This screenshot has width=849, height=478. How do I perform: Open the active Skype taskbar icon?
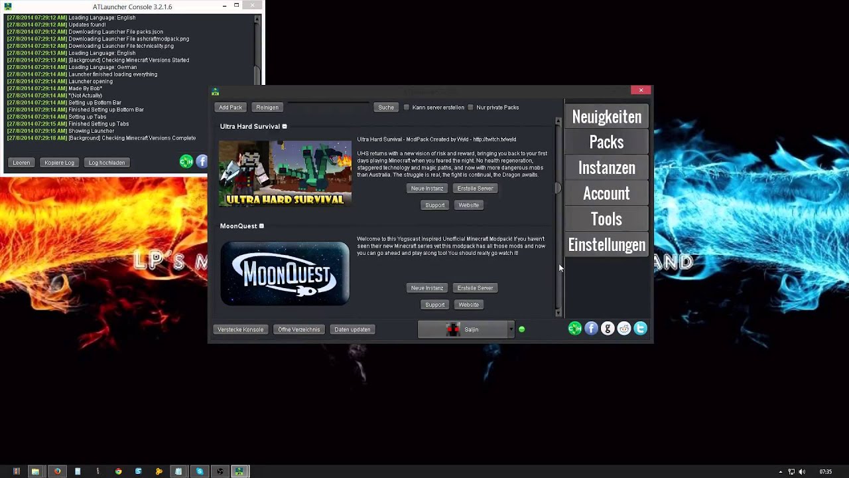point(199,471)
